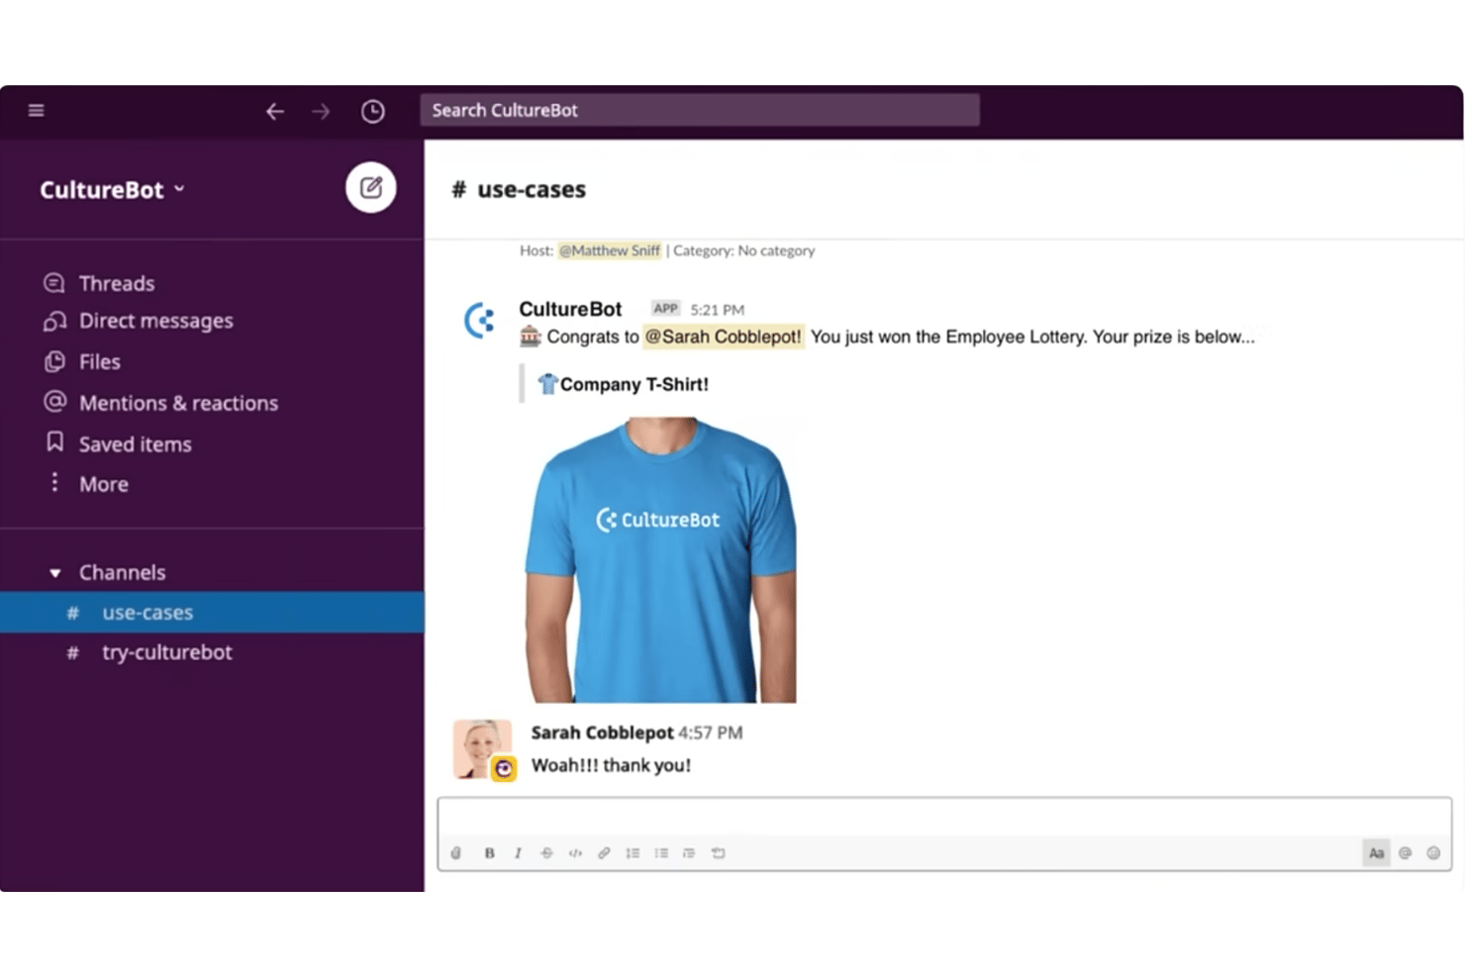Click the Files stacked-pages icon
The width and height of the screenshot is (1465, 977).
point(55,361)
